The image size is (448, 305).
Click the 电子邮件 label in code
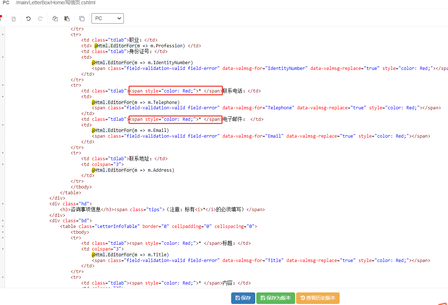232,119
